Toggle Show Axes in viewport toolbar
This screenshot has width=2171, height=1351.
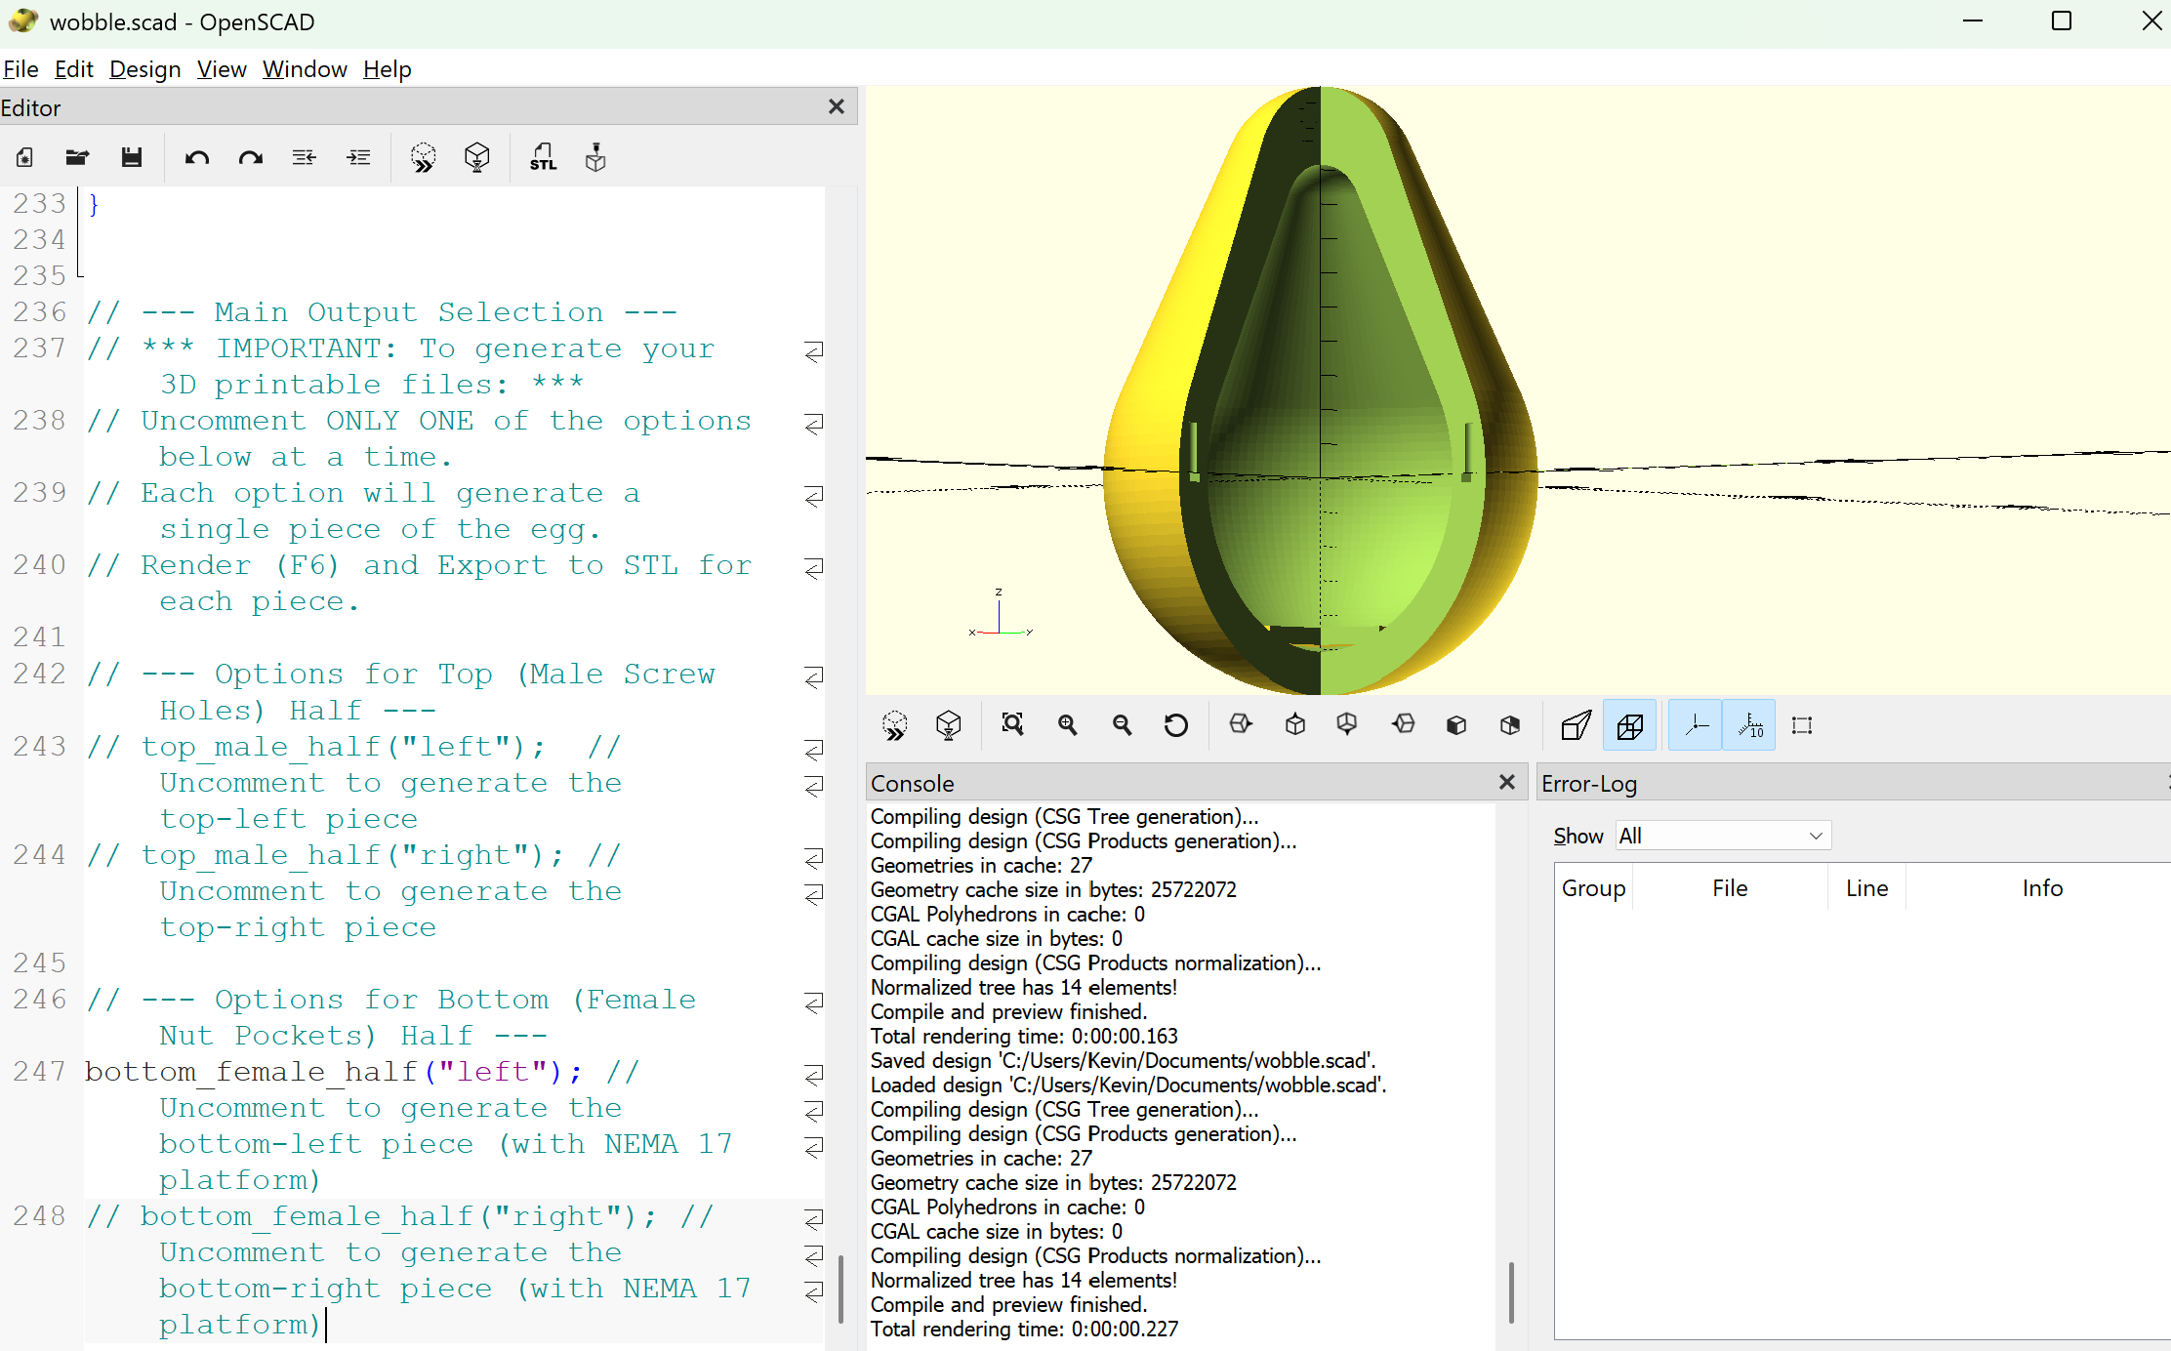(1696, 725)
